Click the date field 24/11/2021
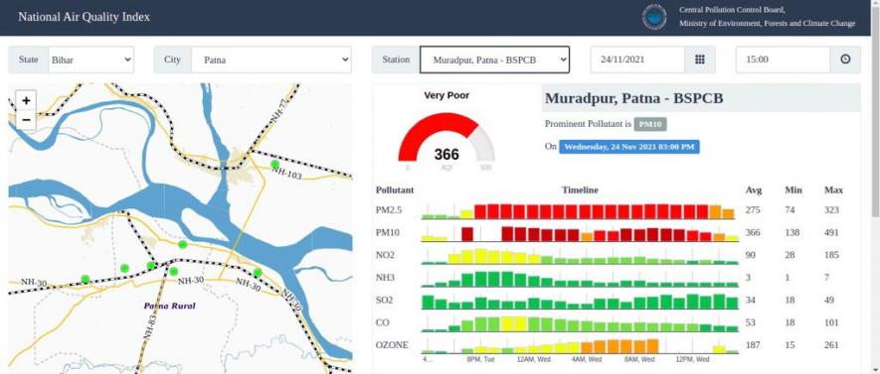 (637, 60)
